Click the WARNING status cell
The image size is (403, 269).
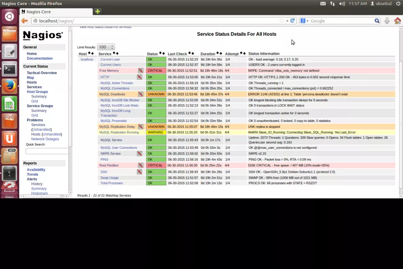pos(156,132)
